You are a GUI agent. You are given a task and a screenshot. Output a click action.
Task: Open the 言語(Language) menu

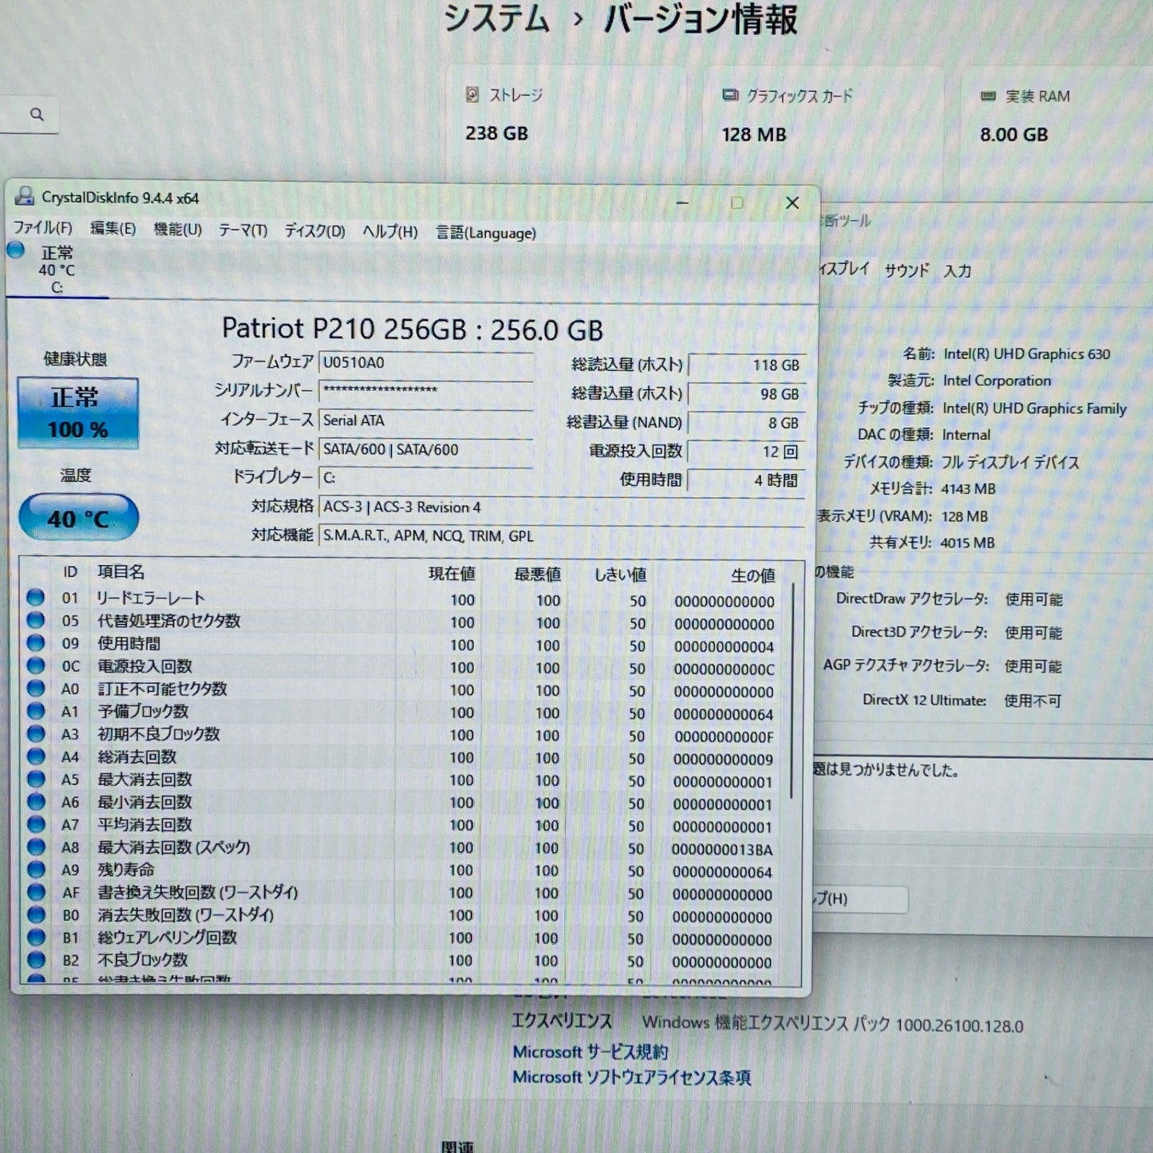(485, 233)
